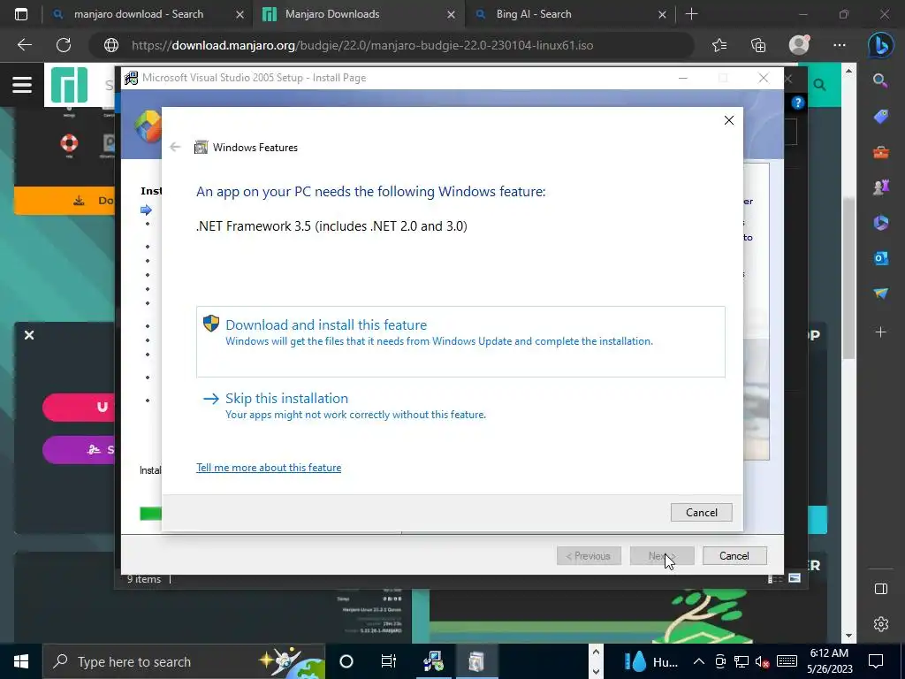
Task: Click the pink U button on Manjaro page
Action: click(x=79, y=407)
